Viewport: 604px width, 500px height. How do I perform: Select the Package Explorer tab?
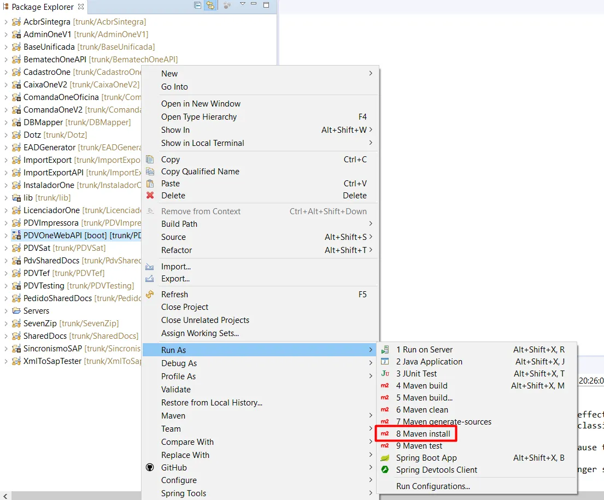tap(43, 7)
